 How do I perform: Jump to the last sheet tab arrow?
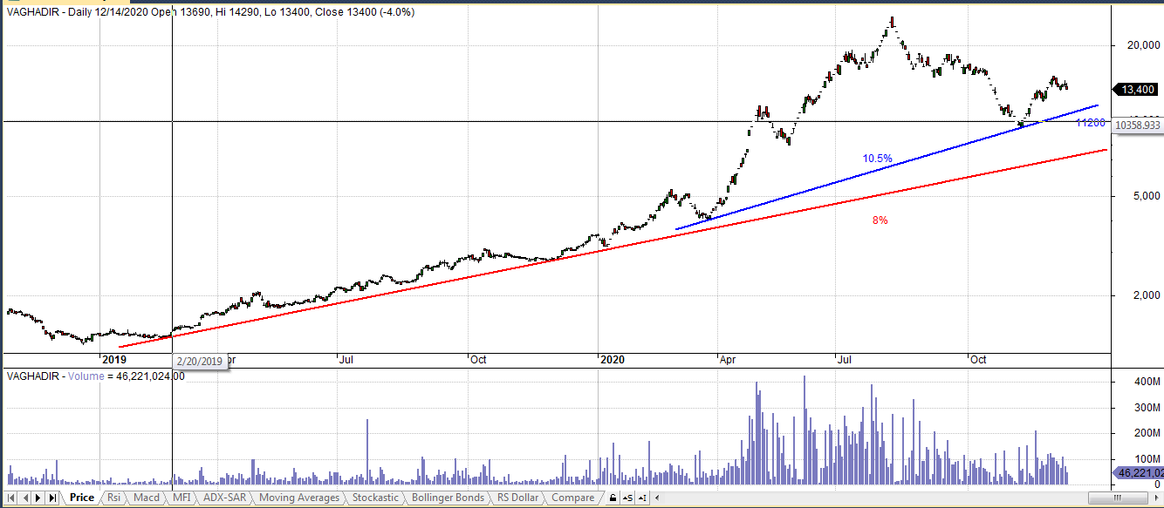[53, 498]
